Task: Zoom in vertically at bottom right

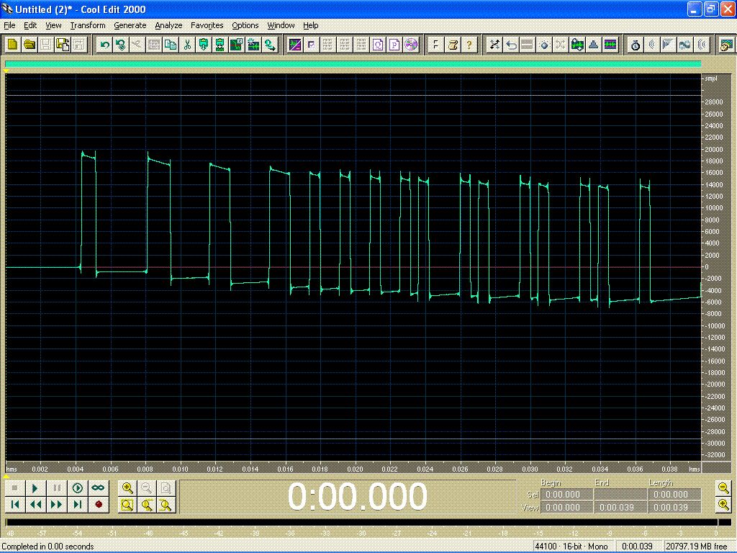Action: (723, 505)
